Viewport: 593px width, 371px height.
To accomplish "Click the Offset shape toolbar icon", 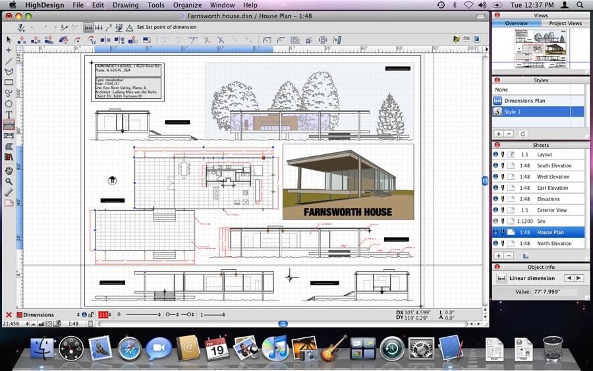I will coord(295,40).
